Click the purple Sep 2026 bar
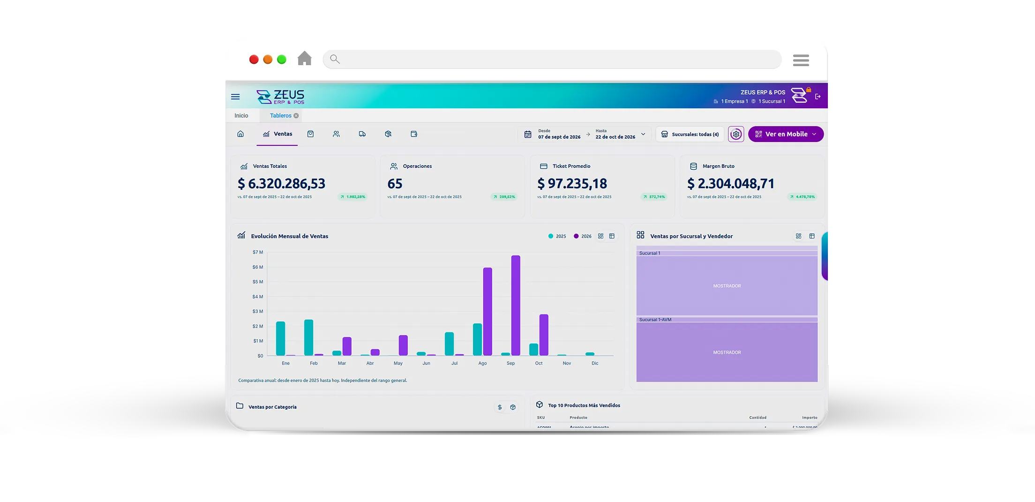Image resolution: width=1035 pixels, height=502 pixels. tap(516, 305)
